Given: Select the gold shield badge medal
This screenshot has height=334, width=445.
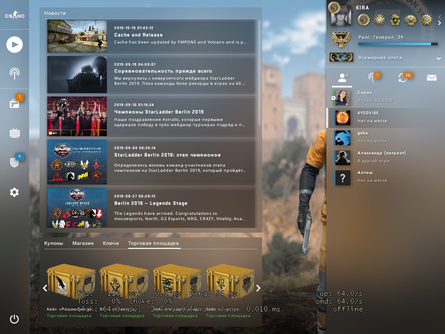Looking at the screenshot, I should [x=395, y=20].
